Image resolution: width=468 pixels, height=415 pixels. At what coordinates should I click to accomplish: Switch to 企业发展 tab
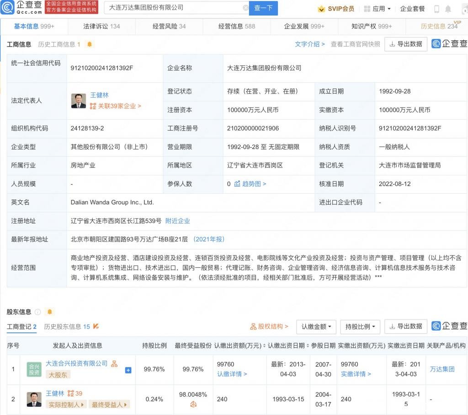coord(304,26)
